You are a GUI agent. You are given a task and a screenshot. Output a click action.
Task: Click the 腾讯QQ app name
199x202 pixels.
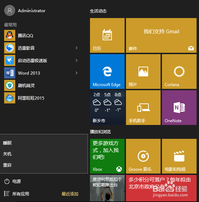(x=26, y=35)
